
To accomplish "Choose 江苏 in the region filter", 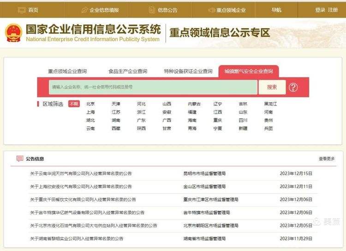I will pos(116,112).
